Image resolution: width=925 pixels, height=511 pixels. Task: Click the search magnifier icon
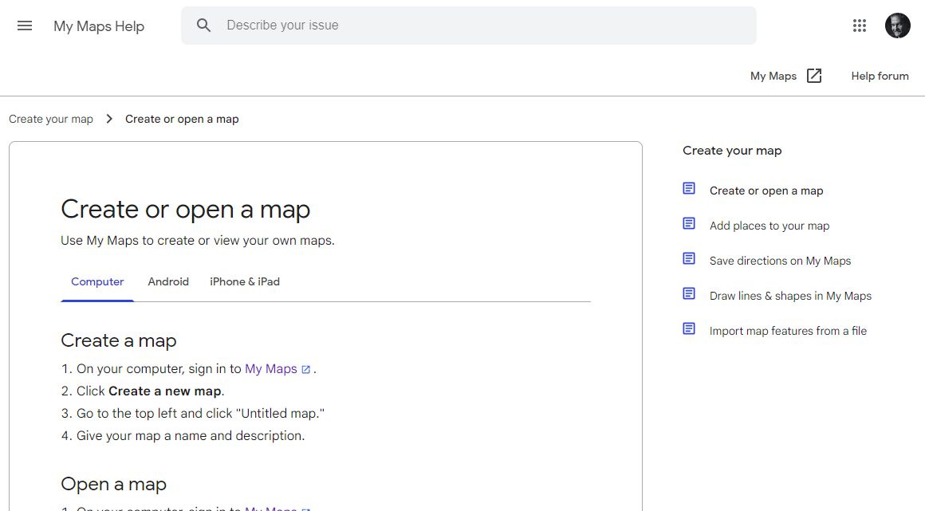click(204, 26)
